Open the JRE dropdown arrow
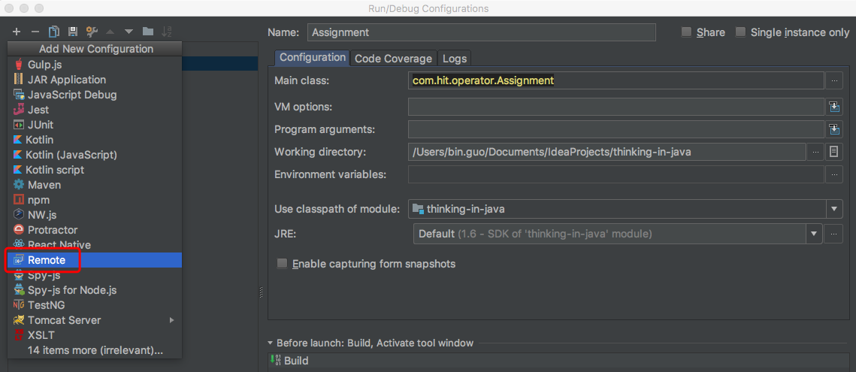The width and height of the screenshot is (856, 372). pyautogui.click(x=814, y=234)
